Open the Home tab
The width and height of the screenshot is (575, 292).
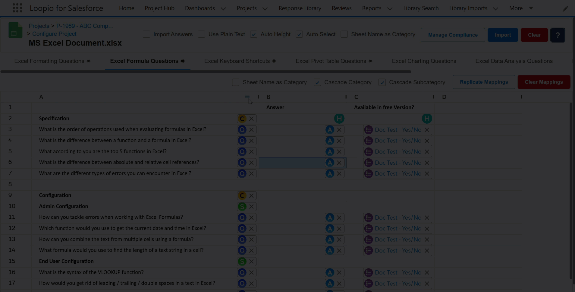pos(127,8)
